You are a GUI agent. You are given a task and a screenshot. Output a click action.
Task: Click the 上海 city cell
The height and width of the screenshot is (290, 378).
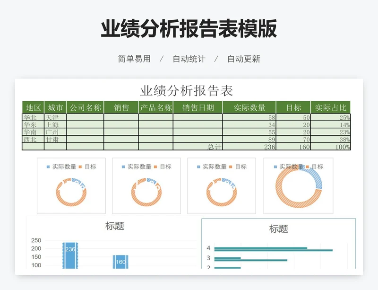click(55, 124)
